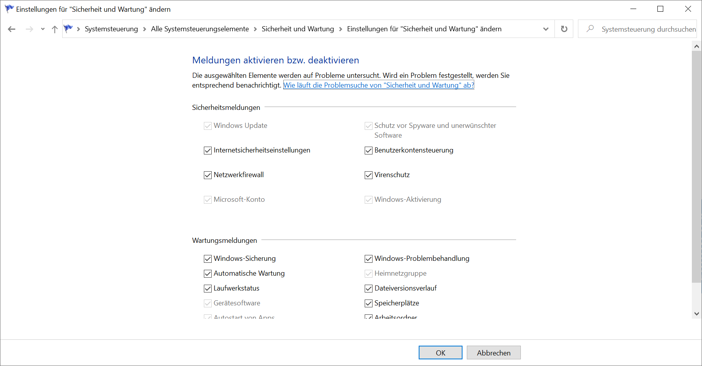Expand the chevron after Alle Systemsteuerungselemente
702x366 pixels.
click(255, 29)
